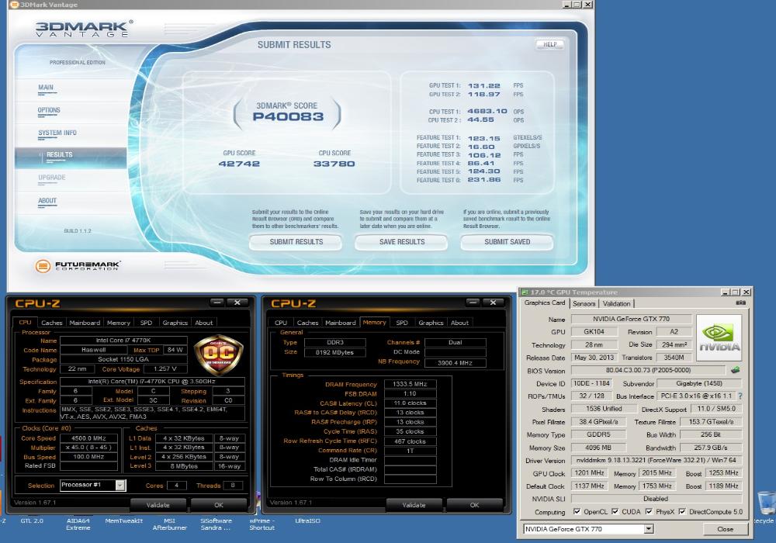Click Validate in the right CPU-Z window
776x543 pixels.
[414, 505]
